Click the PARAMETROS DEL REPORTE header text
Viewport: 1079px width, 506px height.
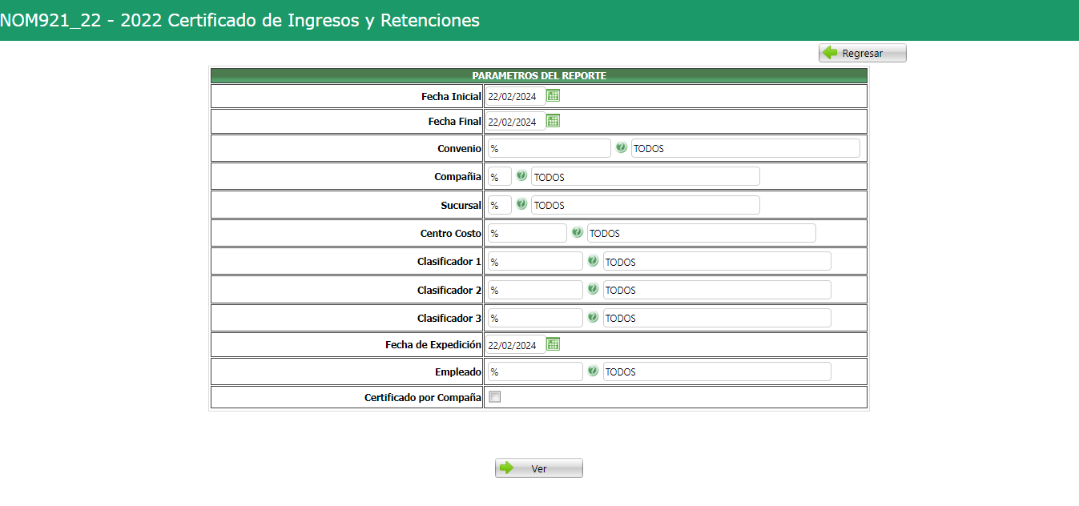pos(539,75)
